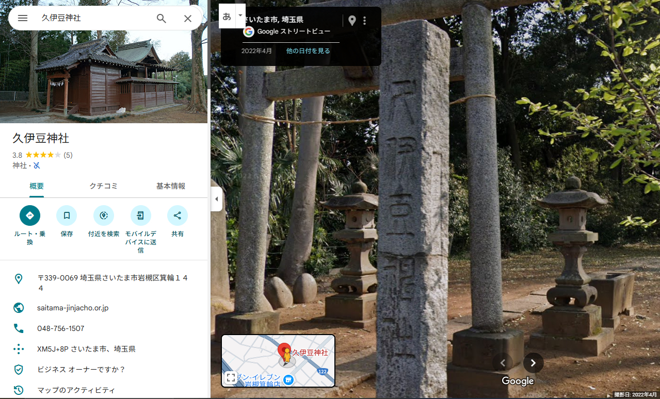Open the three-dot options menu
Image resolution: width=660 pixels, height=399 pixels.
[x=365, y=21]
